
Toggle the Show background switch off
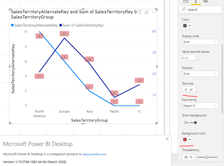tap(193, 123)
